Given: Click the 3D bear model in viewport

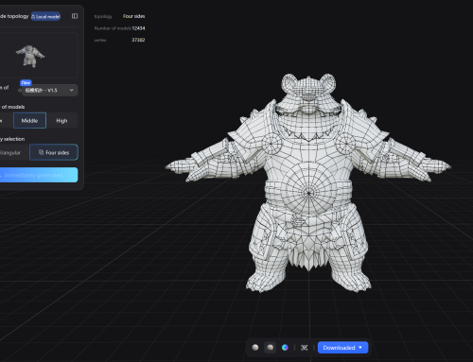Looking at the screenshot, I should pyautogui.click(x=308, y=182).
